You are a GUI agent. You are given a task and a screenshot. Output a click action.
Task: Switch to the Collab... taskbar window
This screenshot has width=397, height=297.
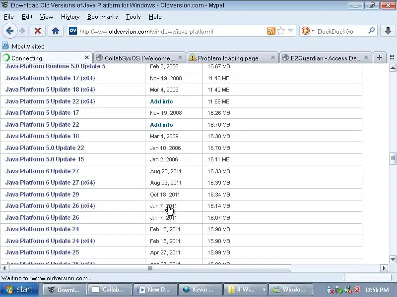[x=110, y=290]
